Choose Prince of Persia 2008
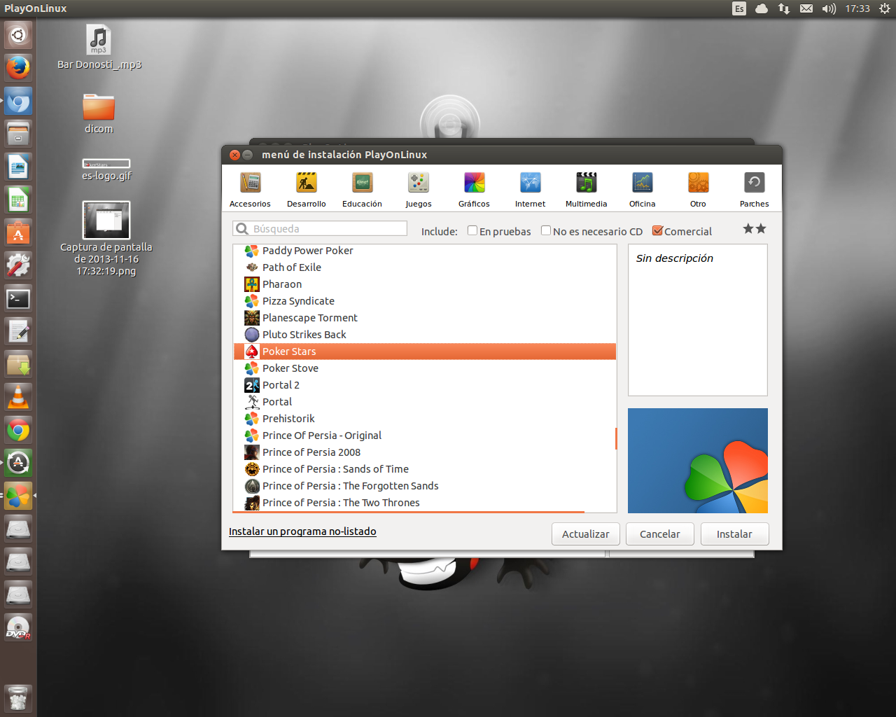 click(424, 452)
